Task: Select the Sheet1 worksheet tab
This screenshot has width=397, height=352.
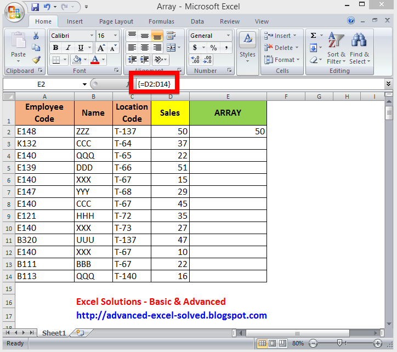Action: click(54, 333)
